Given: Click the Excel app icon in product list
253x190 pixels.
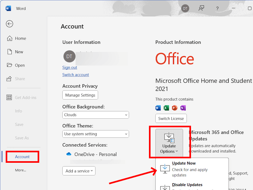Looking at the screenshot, I should point(166,108).
